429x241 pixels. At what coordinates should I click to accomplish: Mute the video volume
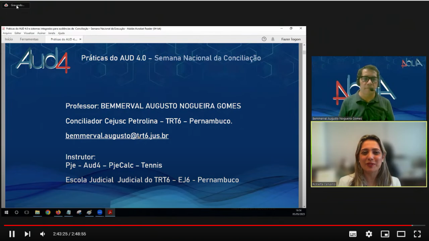[x=42, y=234]
